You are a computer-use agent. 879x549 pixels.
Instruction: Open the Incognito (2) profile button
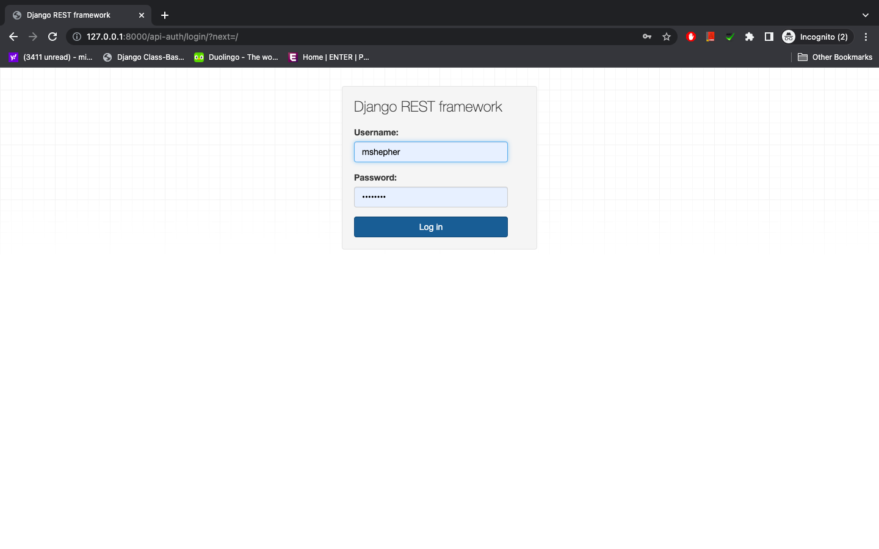click(817, 37)
